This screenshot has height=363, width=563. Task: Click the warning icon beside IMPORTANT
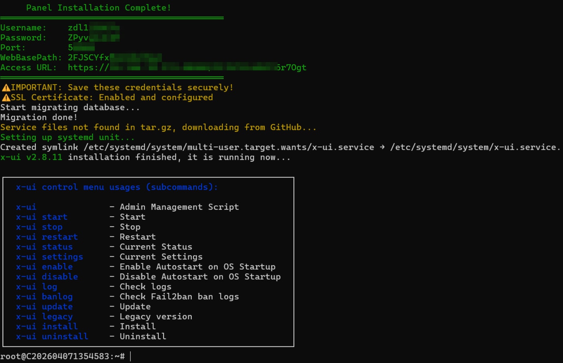tap(6, 87)
